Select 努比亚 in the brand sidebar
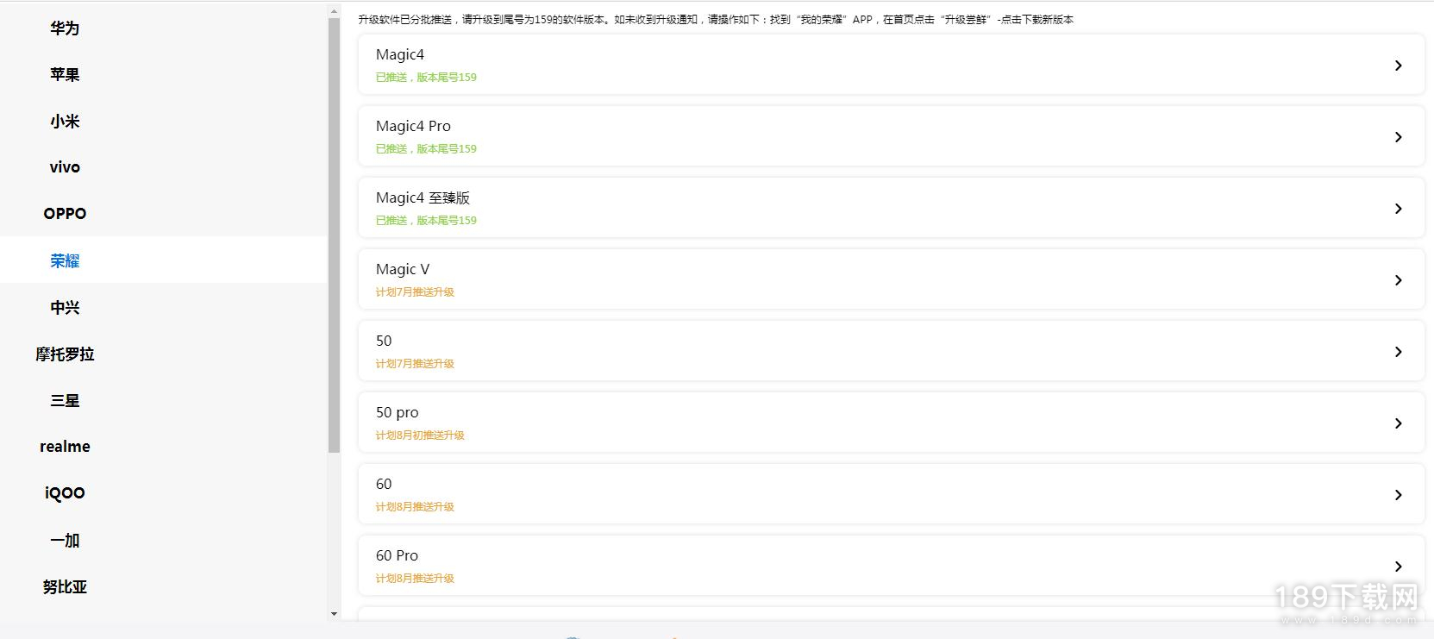Screen dimensions: 1434x639 [65, 586]
